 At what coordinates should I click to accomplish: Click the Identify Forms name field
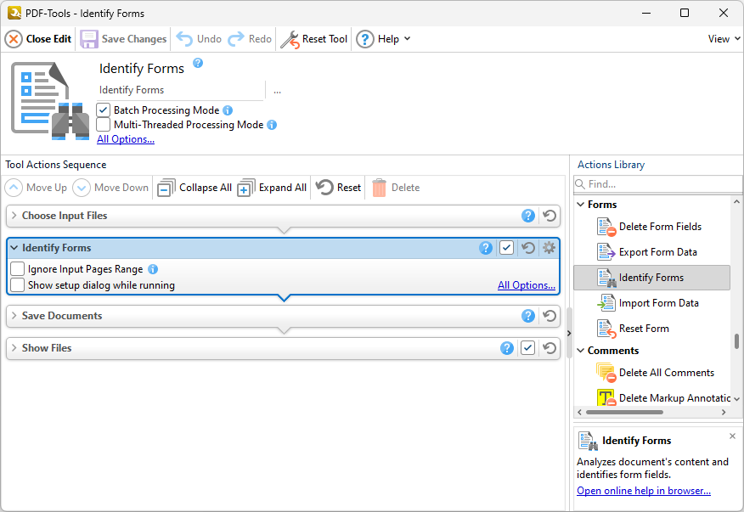[180, 90]
